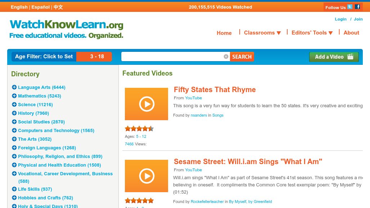Click the Add a Video button
The height and width of the screenshot is (208, 370).
[334, 57]
